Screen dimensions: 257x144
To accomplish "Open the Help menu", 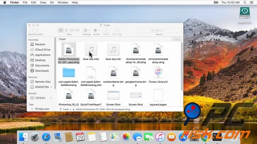I will pos(75,2).
